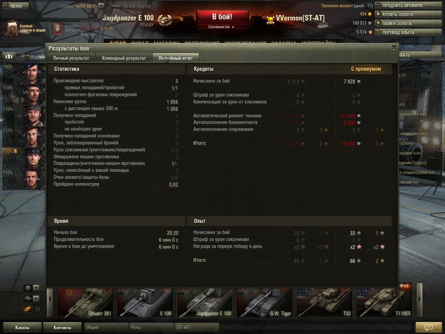The height and width of the screenshot is (334, 445).
Task: Click the Нанесено урона statistic row
Action: (x=116, y=101)
